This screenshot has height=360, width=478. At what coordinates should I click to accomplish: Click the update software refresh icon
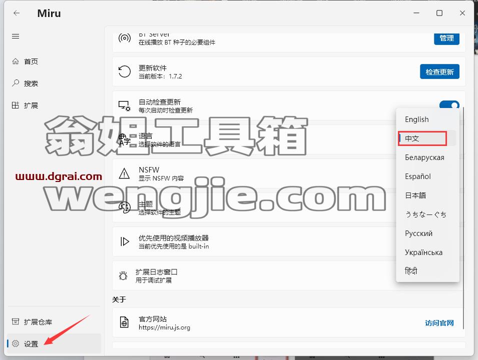tap(124, 71)
